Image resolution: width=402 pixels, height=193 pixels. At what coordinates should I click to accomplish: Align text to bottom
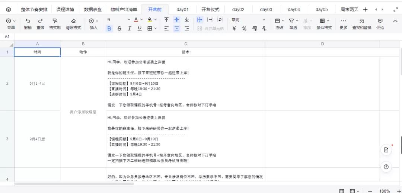(x=186, y=20)
